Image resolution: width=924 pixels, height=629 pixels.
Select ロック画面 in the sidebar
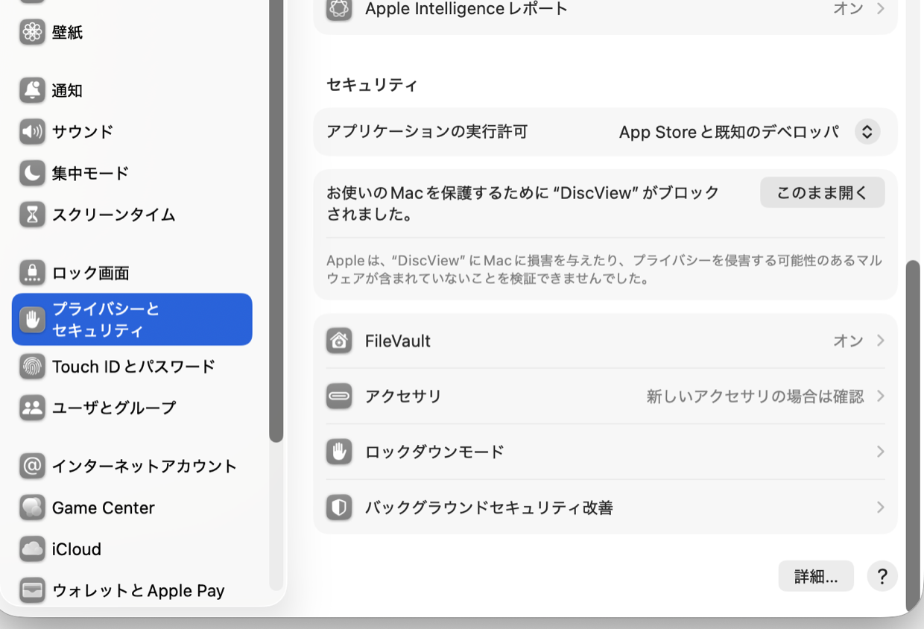point(90,274)
